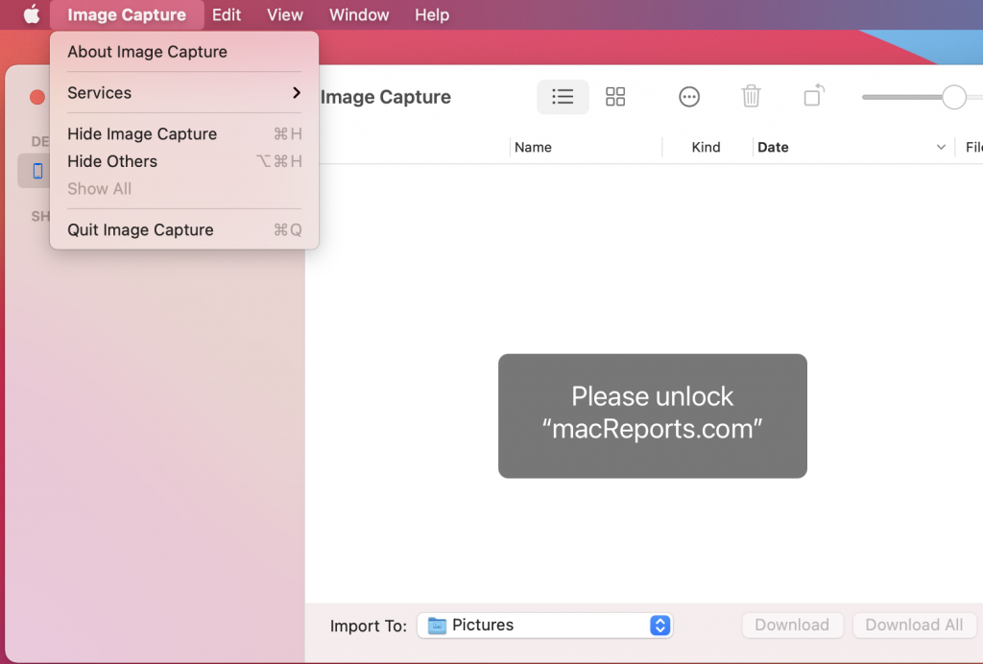Choose Quit Image Capture
The image size is (983, 664).
[184, 230]
